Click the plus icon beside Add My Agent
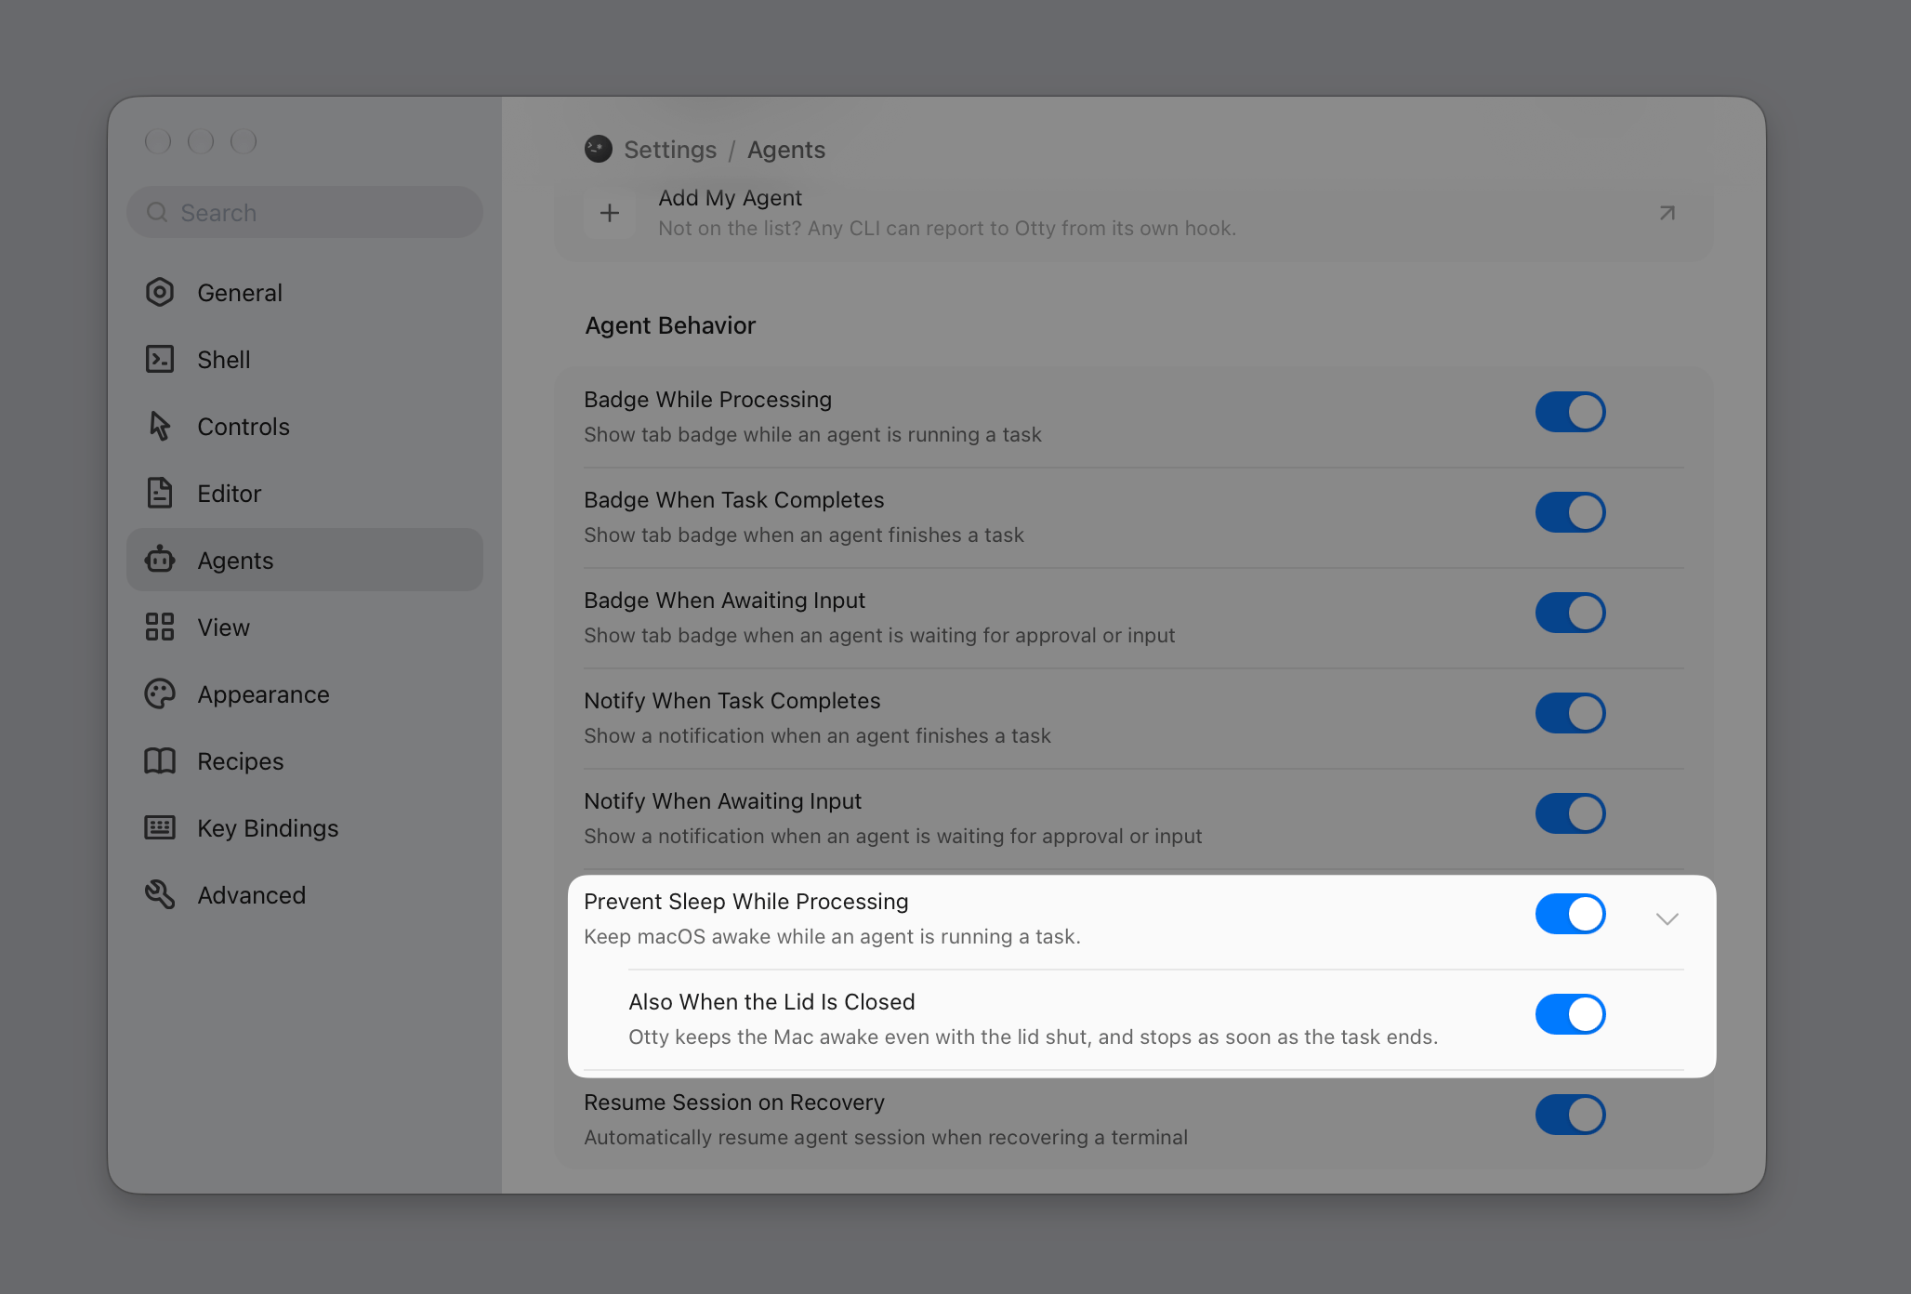This screenshot has height=1294, width=1911. click(x=610, y=213)
